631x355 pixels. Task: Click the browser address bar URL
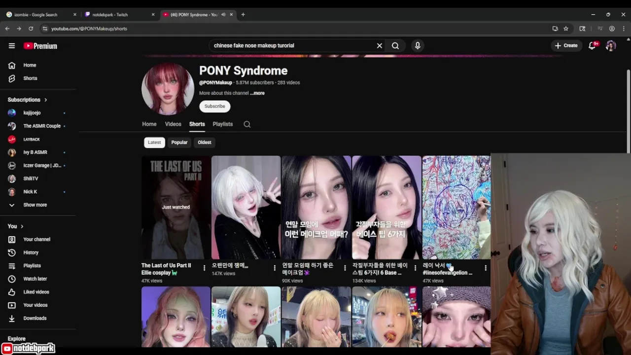(x=89, y=29)
